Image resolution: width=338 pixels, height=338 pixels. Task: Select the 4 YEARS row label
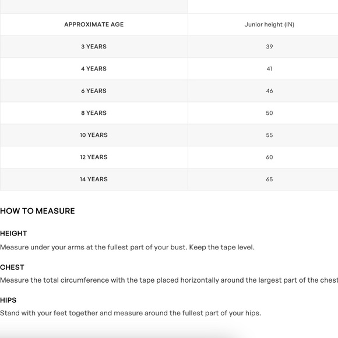coord(94,69)
